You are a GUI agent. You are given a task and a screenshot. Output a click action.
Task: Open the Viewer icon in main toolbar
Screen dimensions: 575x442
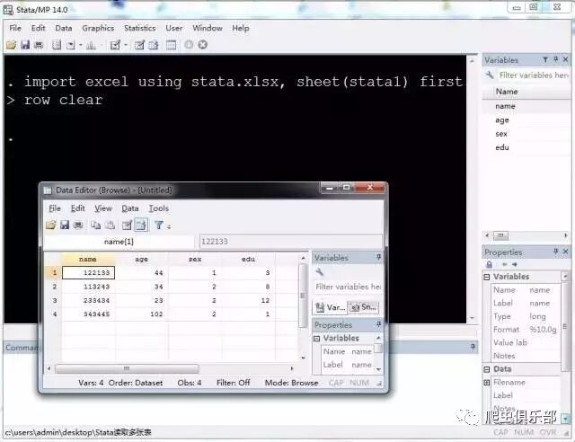[71, 45]
